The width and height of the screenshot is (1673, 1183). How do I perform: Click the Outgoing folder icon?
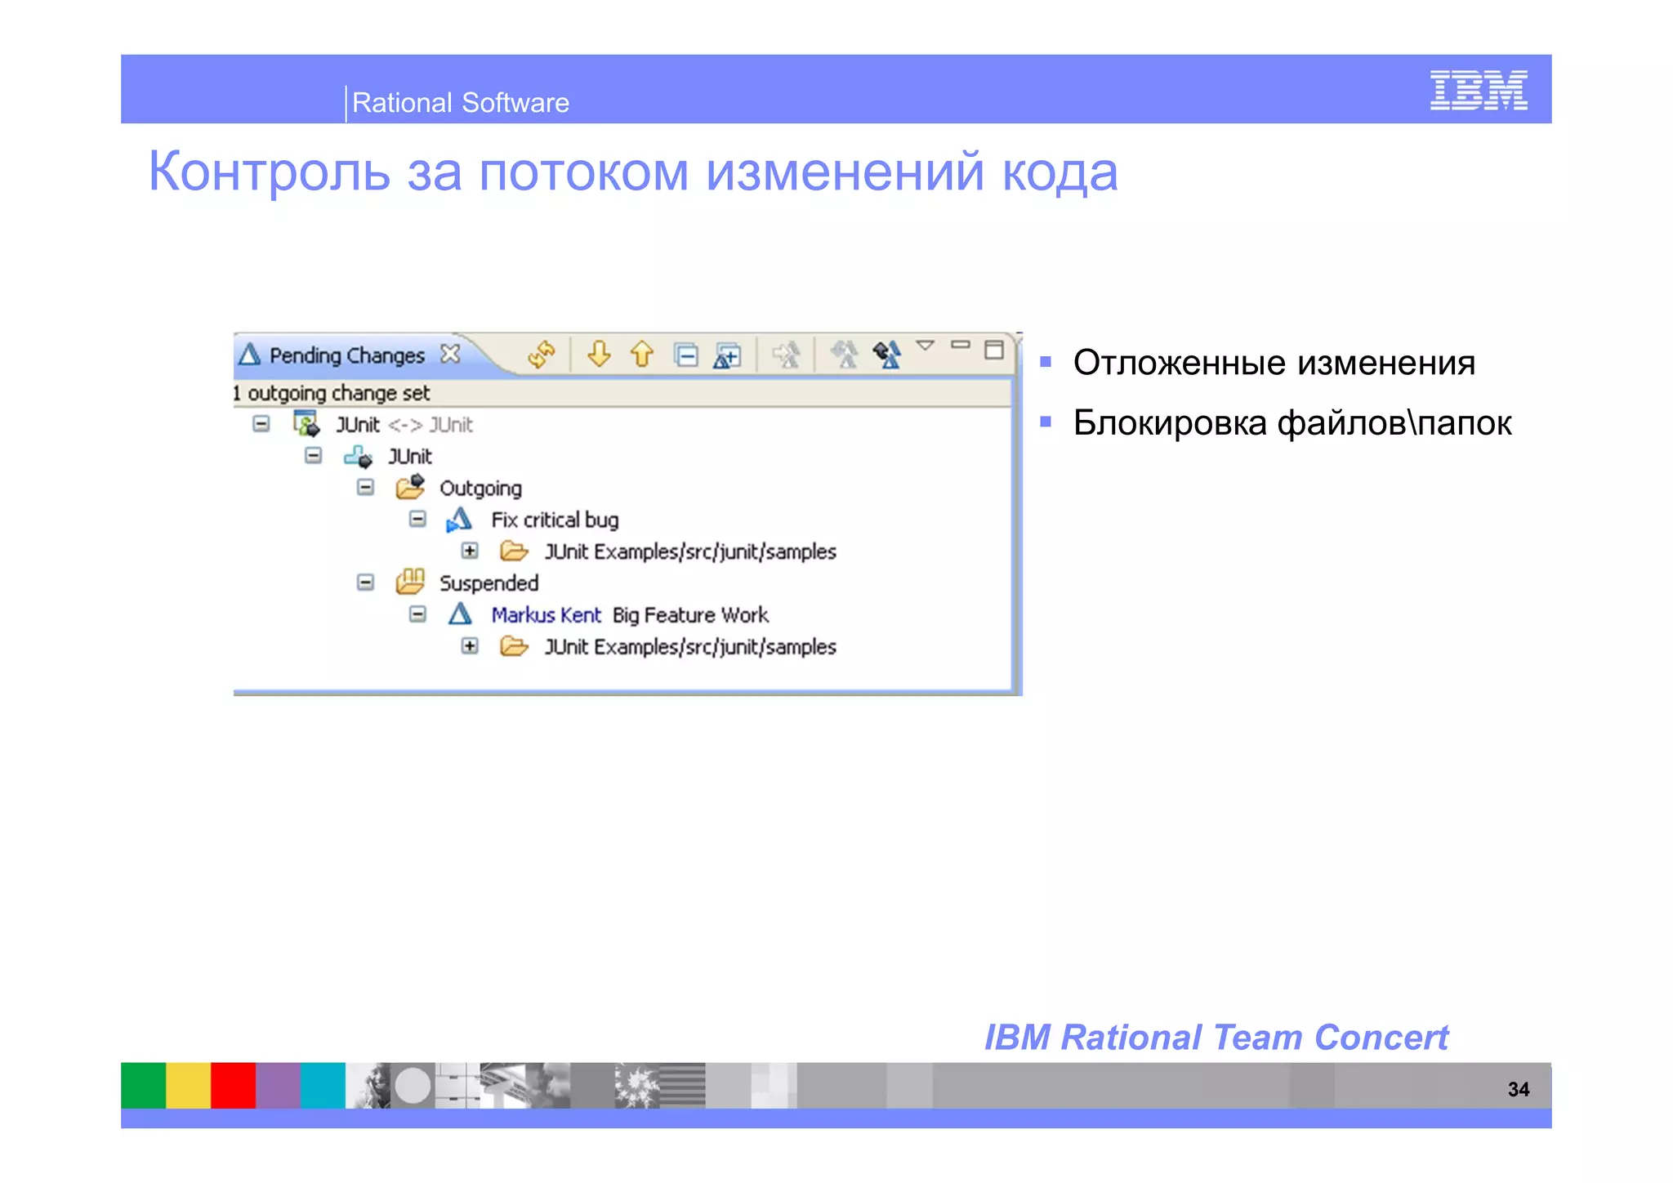[x=410, y=486]
